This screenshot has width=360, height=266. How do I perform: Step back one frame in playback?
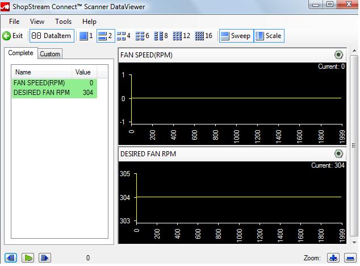(x=11, y=258)
